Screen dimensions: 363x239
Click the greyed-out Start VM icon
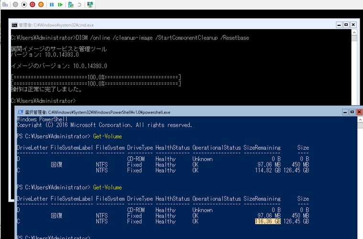pyautogui.click(x=15, y=4)
